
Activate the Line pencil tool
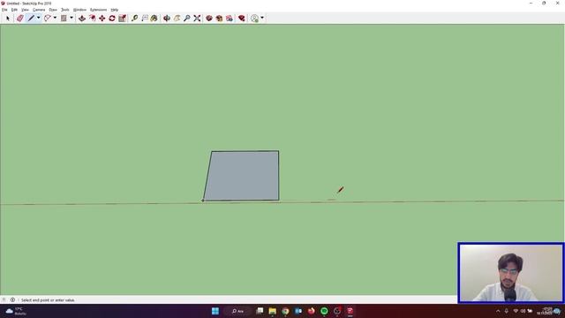(x=31, y=18)
